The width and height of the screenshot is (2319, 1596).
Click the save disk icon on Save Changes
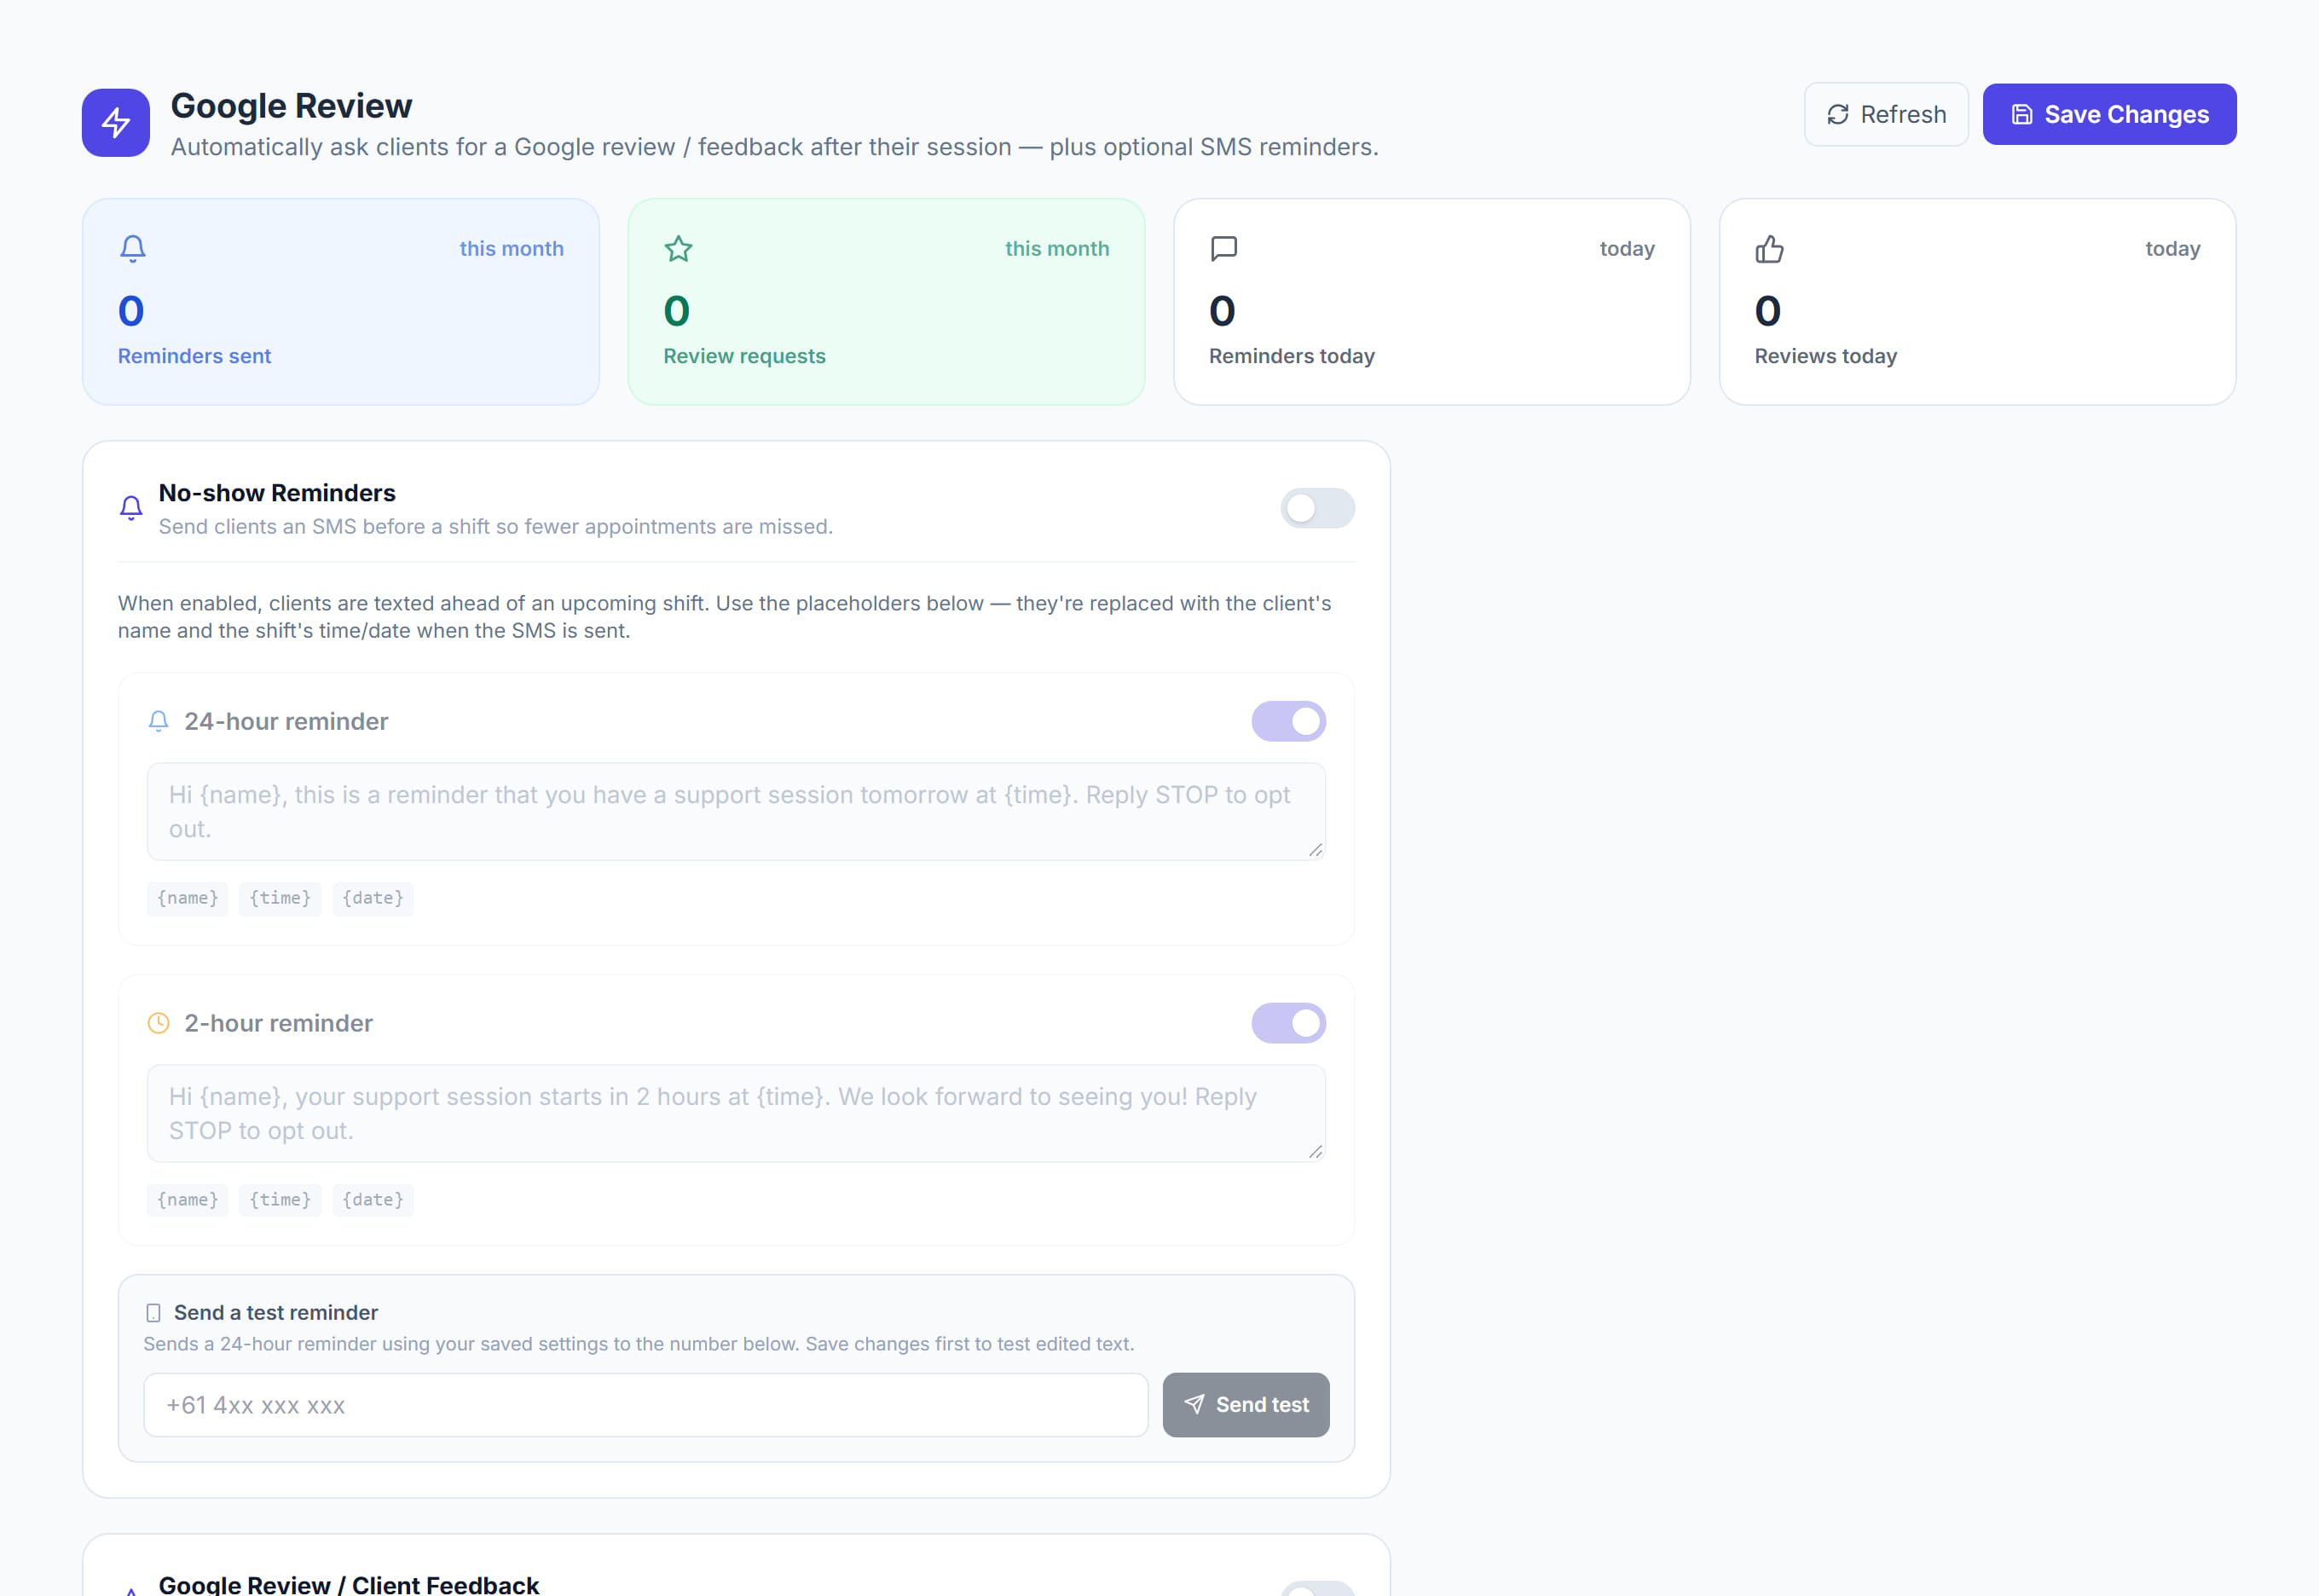pos(2022,115)
